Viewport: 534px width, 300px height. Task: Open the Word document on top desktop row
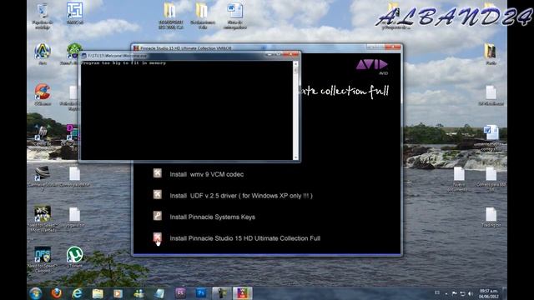(235, 16)
